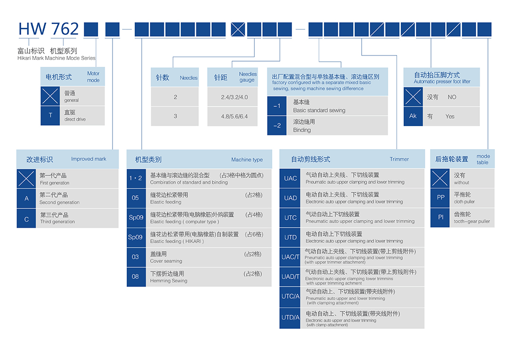The height and width of the screenshot is (342, 511).
Task: Click the Needles gauge header
Action: click(x=232, y=77)
